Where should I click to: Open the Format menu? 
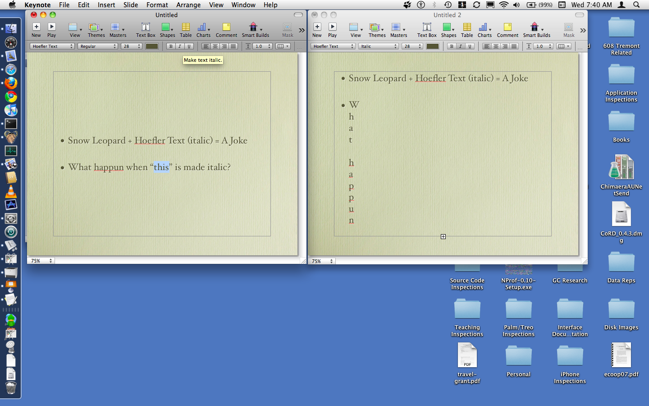coord(157,5)
